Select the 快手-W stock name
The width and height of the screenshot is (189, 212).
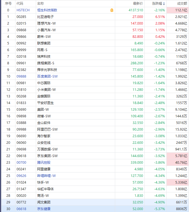pyautogui.click(x=43, y=182)
